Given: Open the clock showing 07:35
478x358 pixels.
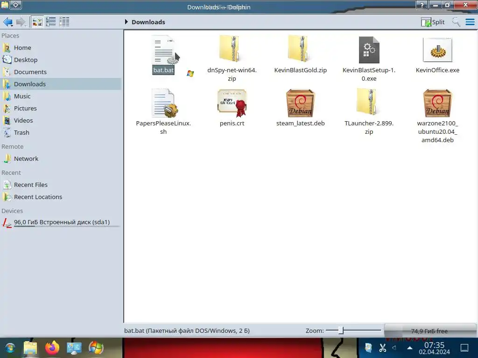Looking at the screenshot, I should (x=435, y=348).
